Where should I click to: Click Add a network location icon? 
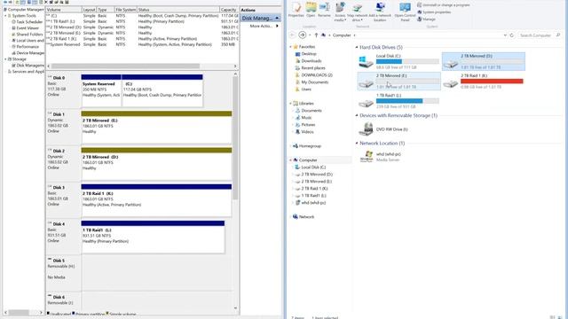click(380, 12)
